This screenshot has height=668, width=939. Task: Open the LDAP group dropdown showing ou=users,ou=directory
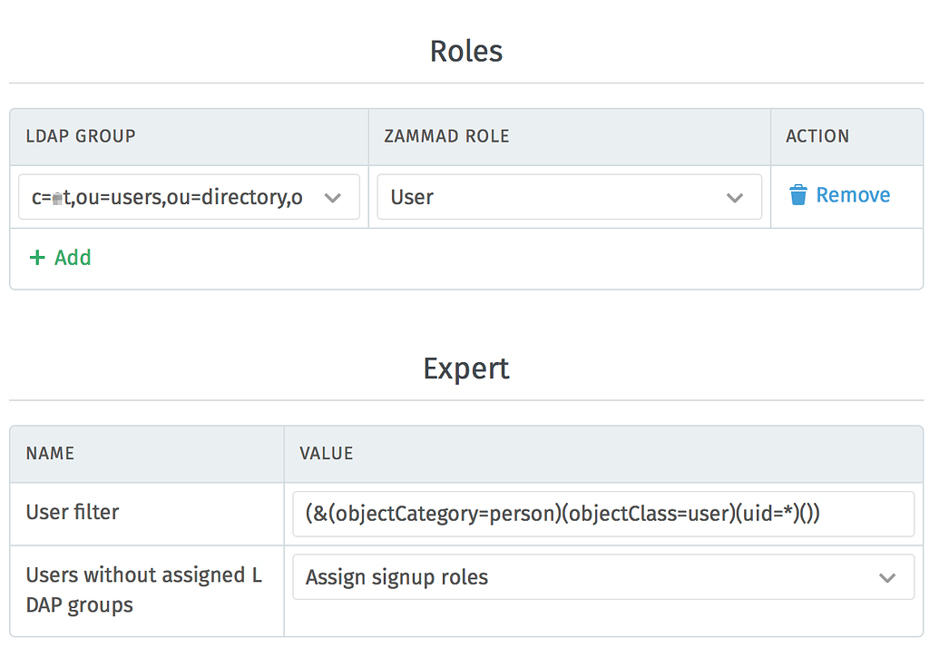(x=189, y=197)
